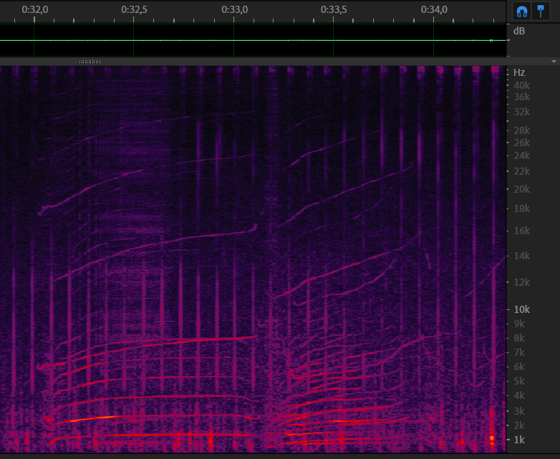Click the 3k frequency label
560x459 pixels.
point(519,411)
